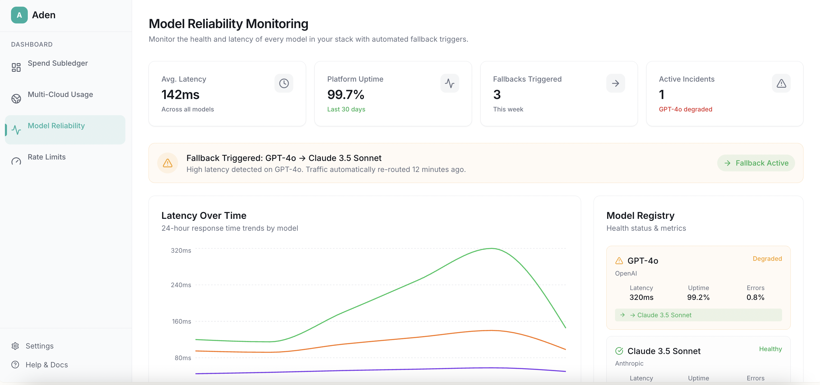Click the warning triangle on Active Incidents card

tap(781, 83)
